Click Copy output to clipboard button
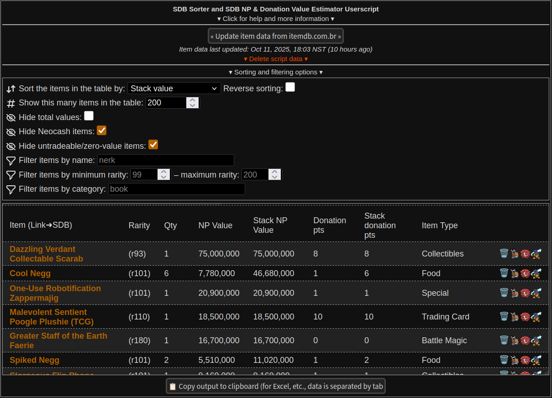This screenshot has height=398, width=552. (276, 386)
